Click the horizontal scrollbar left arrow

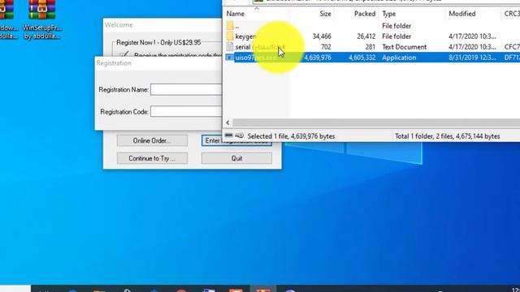click(227, 122)
